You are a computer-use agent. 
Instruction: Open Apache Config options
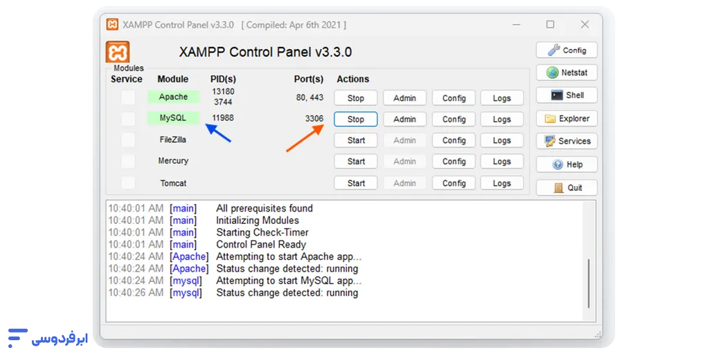[454, 98]
